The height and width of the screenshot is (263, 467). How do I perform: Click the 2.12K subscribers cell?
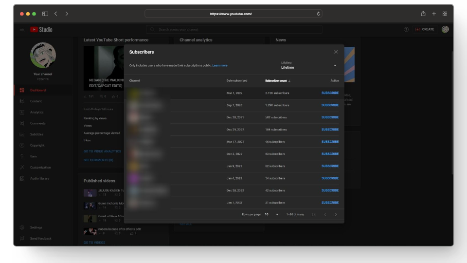277,93
